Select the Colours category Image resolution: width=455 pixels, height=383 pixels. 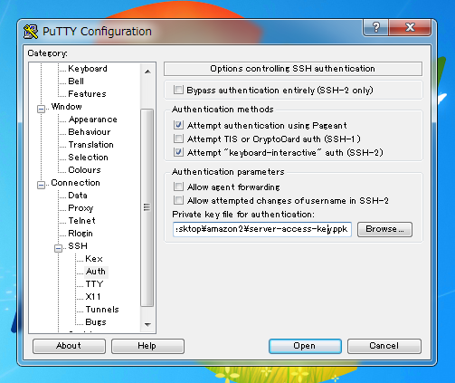(x=84, y=170)
